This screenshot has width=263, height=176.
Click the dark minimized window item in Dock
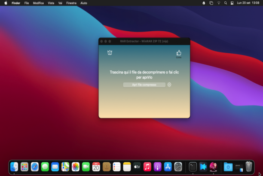click(239, 168)
